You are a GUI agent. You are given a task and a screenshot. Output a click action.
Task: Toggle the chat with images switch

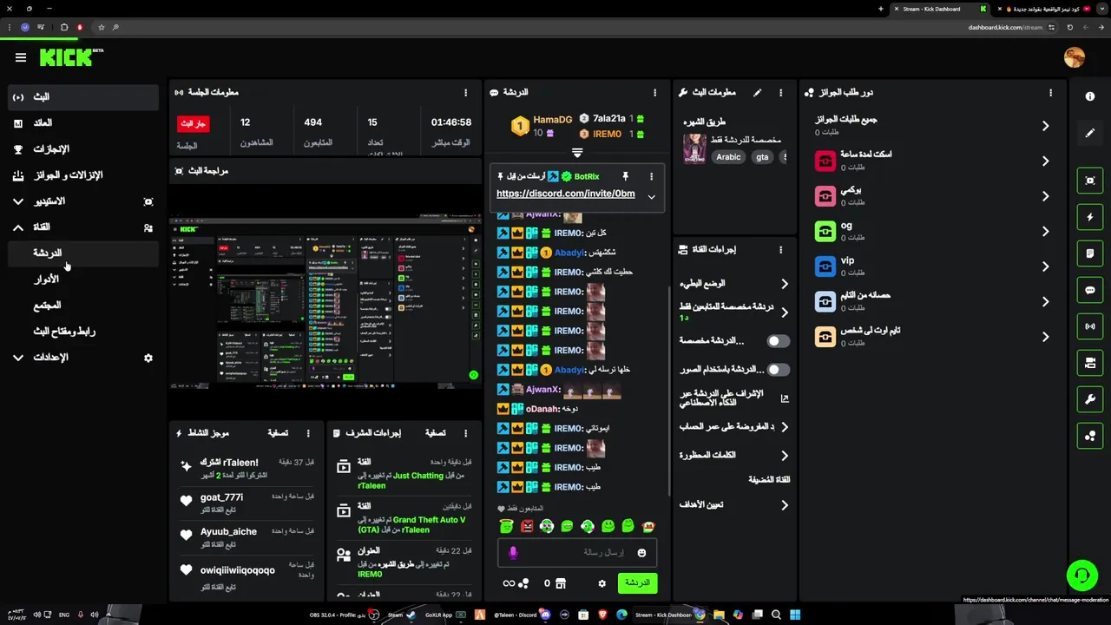coord(778,370)
